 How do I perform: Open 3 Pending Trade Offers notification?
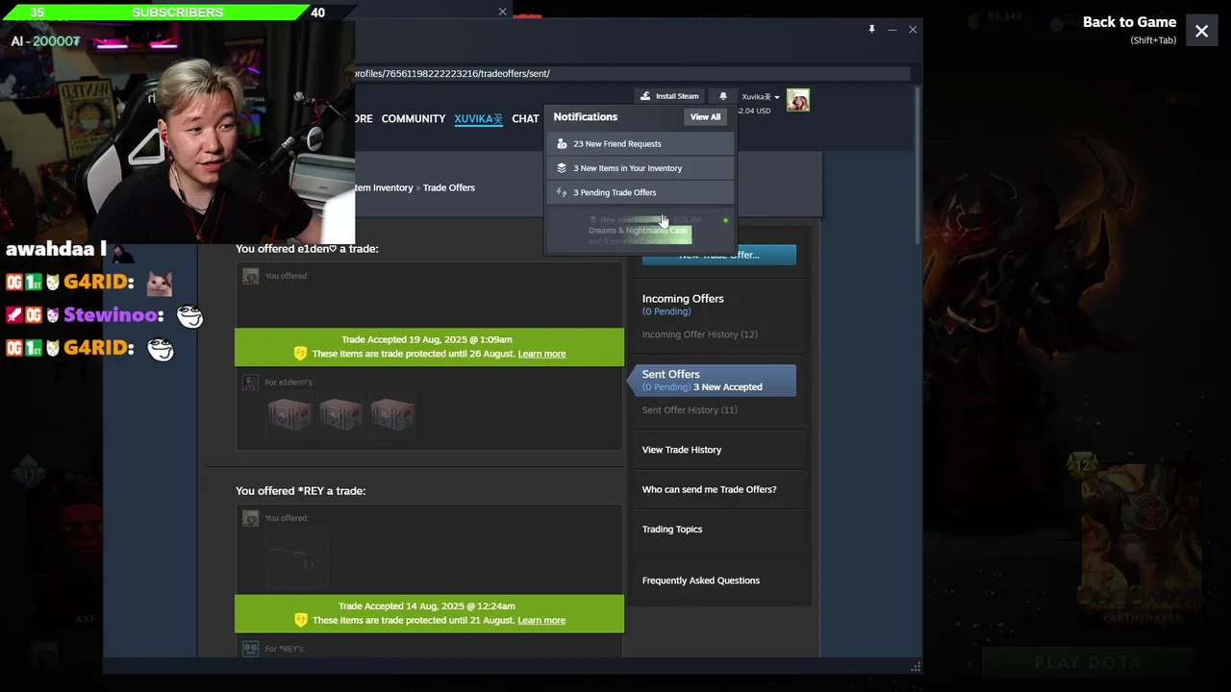click(x=641, y=192)
